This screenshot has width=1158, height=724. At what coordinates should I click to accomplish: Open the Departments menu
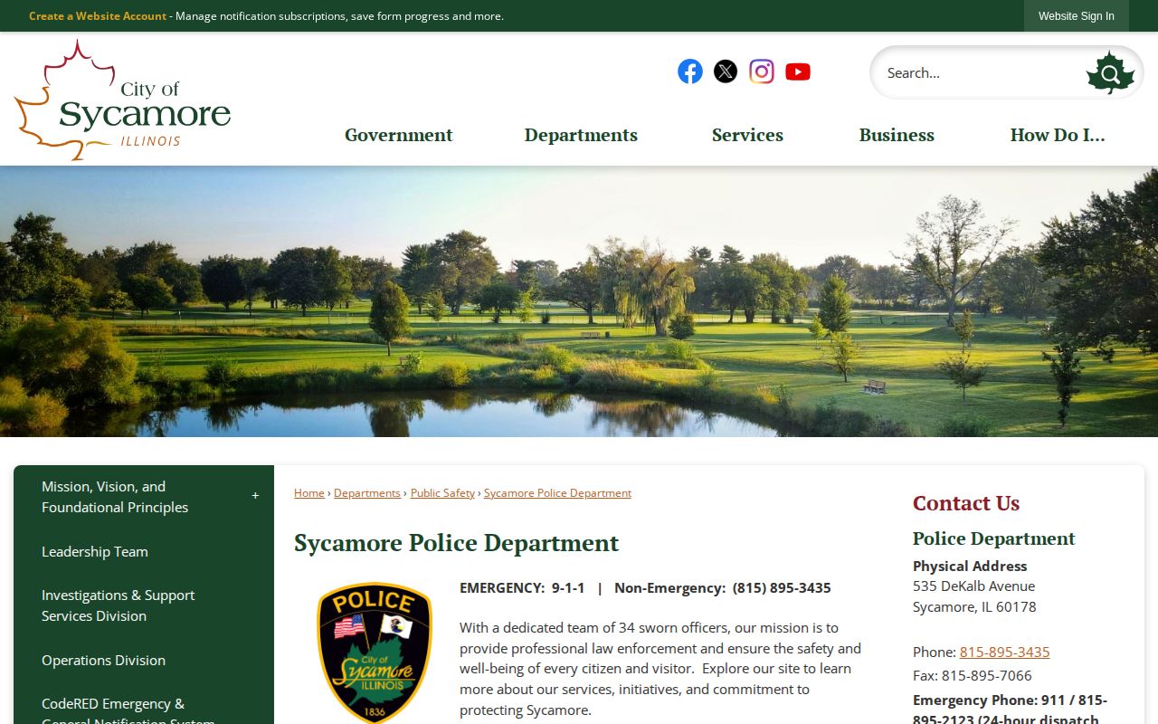click(581, 135)
